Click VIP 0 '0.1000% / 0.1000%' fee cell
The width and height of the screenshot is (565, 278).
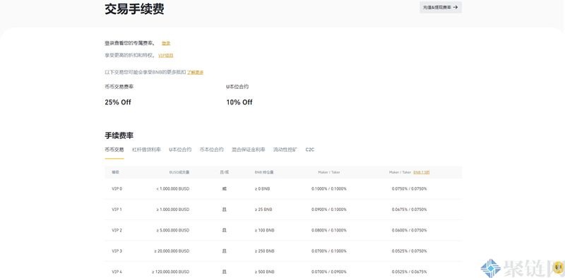pos(329,188)
